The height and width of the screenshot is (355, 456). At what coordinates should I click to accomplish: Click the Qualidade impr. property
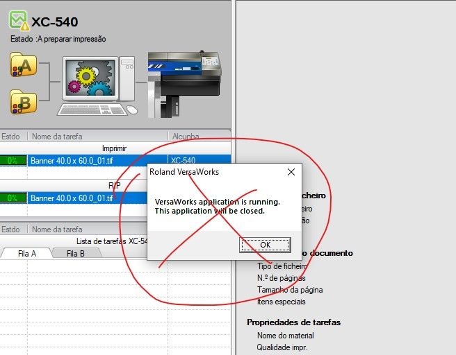click(282, 347)
